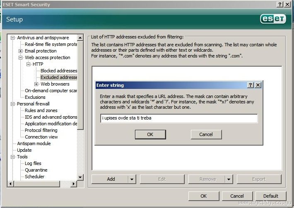Click OK in the Enter string dialog

(x=150, y=134)
